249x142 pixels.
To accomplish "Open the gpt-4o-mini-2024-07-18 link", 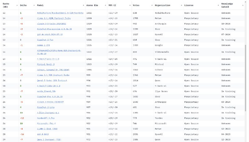I will click(x=50, y=35).
